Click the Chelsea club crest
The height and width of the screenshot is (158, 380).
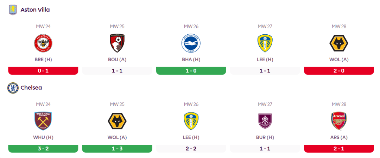(x=13, y=88)
